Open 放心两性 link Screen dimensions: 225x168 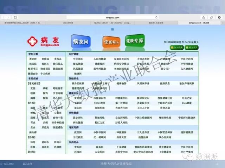78,118
